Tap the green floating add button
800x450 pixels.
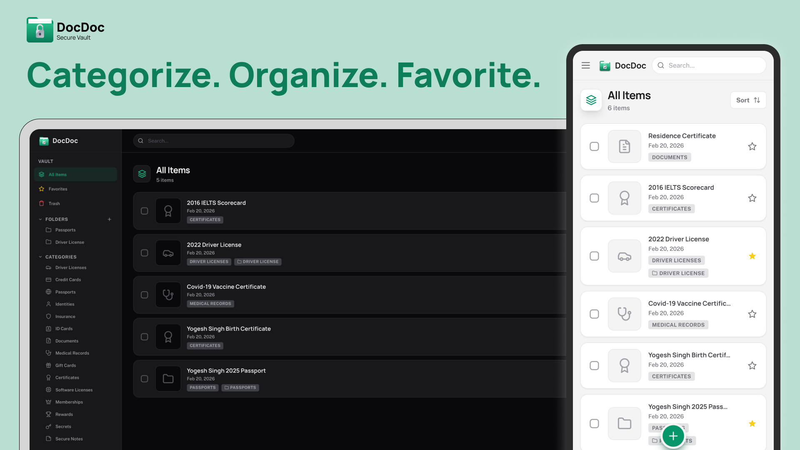(x=673, y=436)
